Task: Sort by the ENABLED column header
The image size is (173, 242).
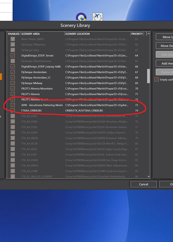Action: pyautogui.click(x=14, y=34)
